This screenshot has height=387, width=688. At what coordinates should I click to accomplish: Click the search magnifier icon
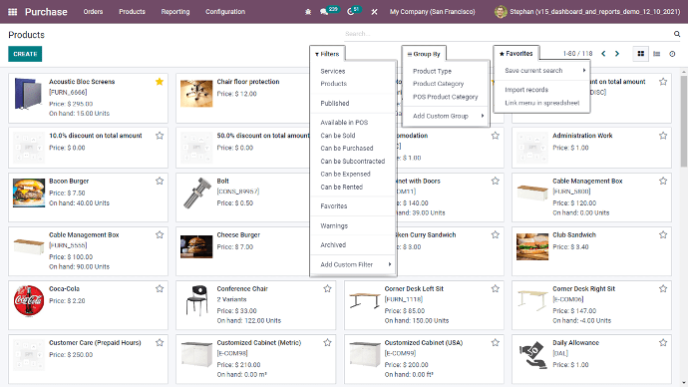pos(677,34)
